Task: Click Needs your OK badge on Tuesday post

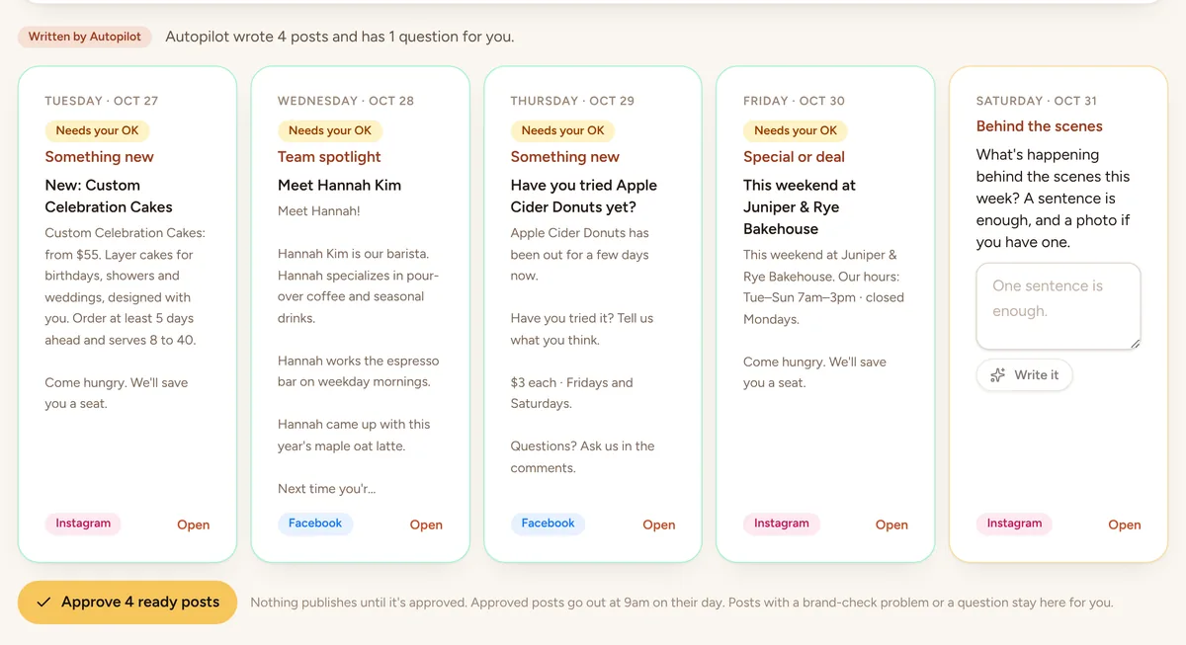Action: (97, 130)
